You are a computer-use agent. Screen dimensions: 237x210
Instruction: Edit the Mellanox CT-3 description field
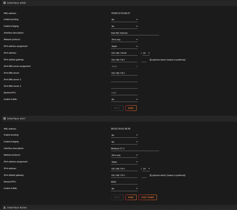point(135,148)
